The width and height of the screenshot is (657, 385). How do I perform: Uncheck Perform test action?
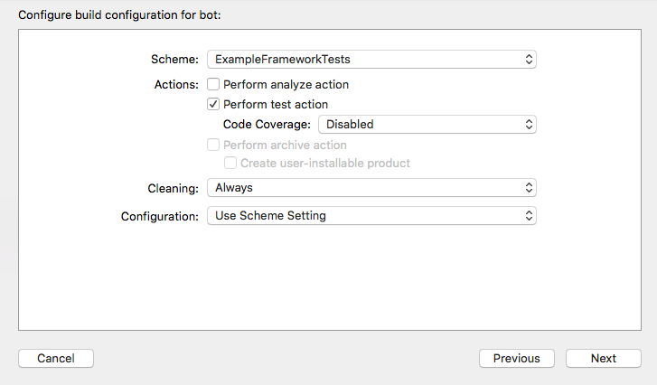214,104
